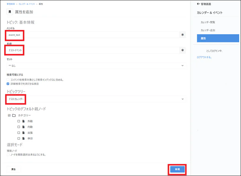Open the セット dropdown showing なし
Image resolution: width=241 pixels, height=176 pixels.
pos(96,65)
